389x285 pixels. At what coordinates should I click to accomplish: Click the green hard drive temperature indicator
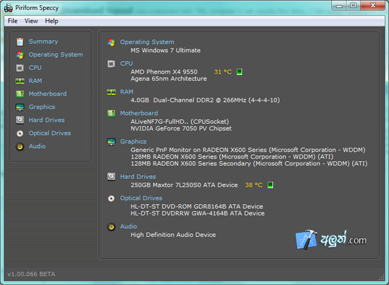click(x=270, y=185)
